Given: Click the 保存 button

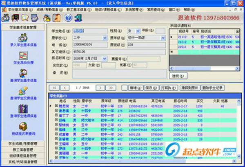Looking at the screenshot, I should pos(151,88).
